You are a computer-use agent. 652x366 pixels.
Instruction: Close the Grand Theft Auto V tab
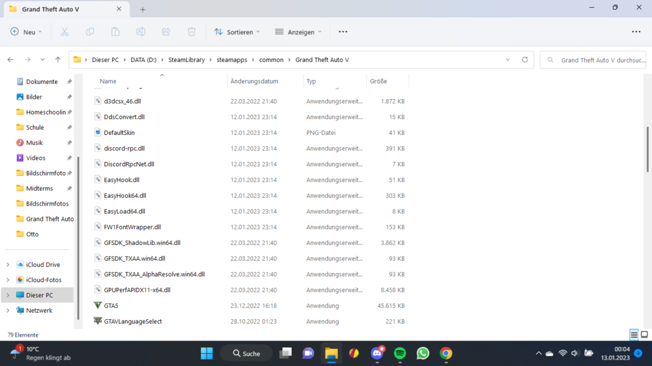coord(119,8)
